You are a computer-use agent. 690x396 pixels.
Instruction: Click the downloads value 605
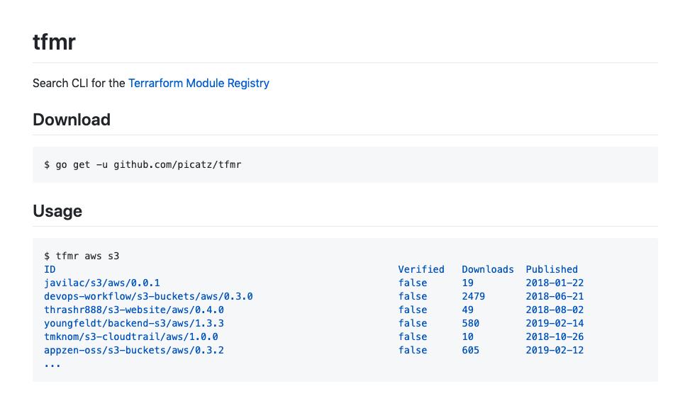click(470, 350)
